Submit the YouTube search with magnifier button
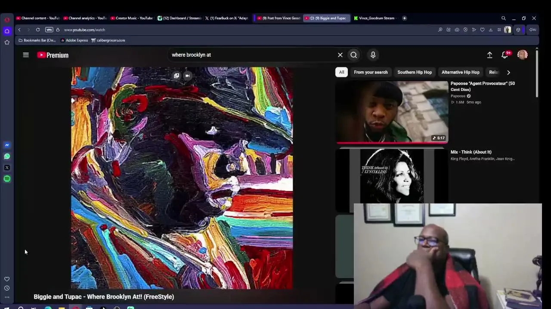 354,55
